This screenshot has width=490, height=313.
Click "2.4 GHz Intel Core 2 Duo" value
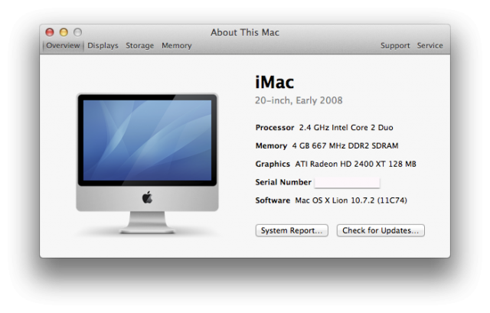pos(346,128)
